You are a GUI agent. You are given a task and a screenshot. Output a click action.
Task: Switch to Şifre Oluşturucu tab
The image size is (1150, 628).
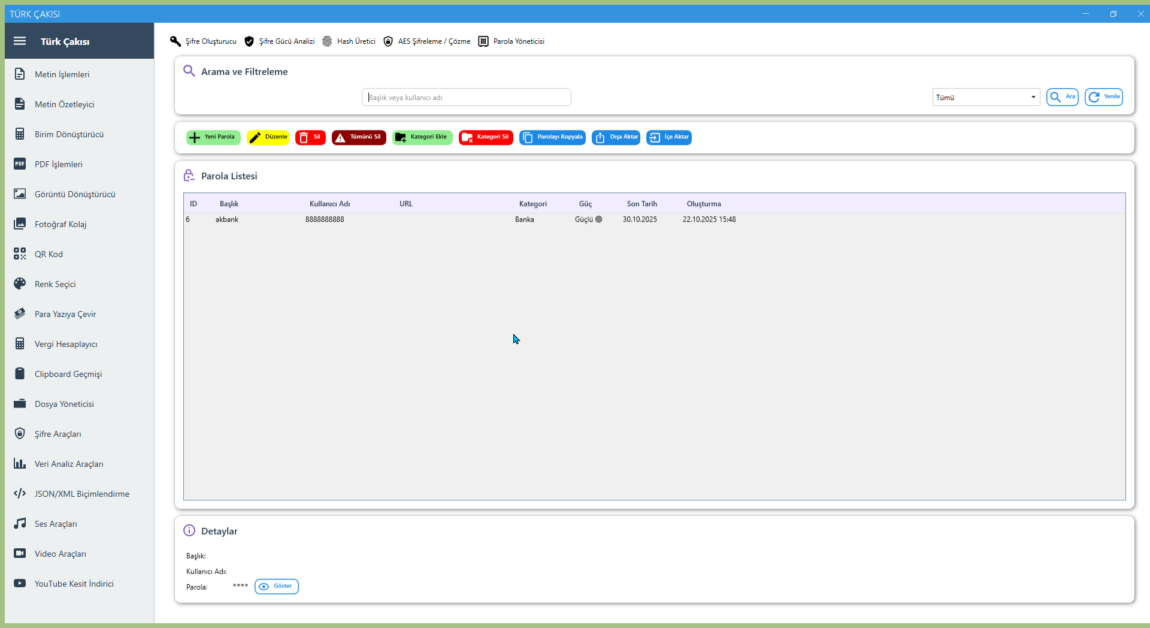click(x=204, y=41)
